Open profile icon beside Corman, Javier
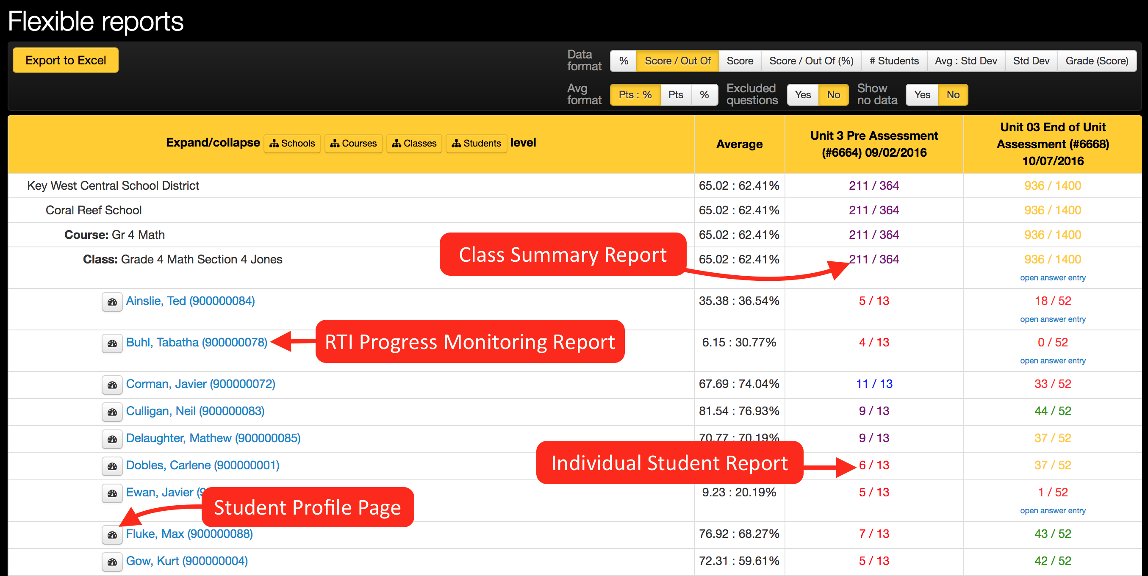 112,385
